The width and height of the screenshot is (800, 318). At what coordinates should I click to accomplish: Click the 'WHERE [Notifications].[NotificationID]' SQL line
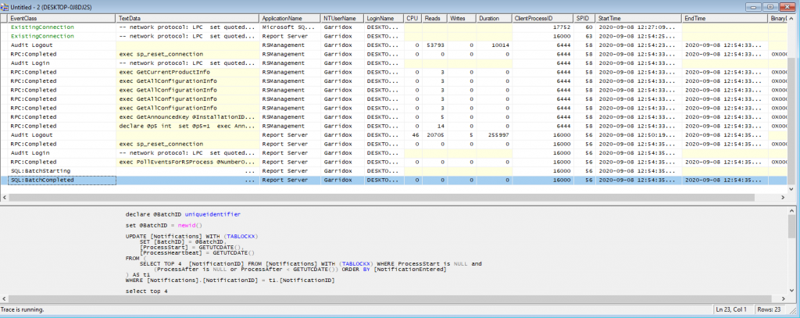coord(230,280)
